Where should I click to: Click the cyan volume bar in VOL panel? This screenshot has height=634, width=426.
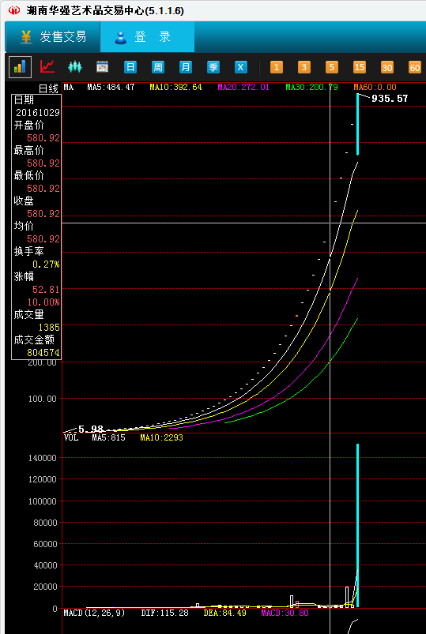(x=357, y=525)
